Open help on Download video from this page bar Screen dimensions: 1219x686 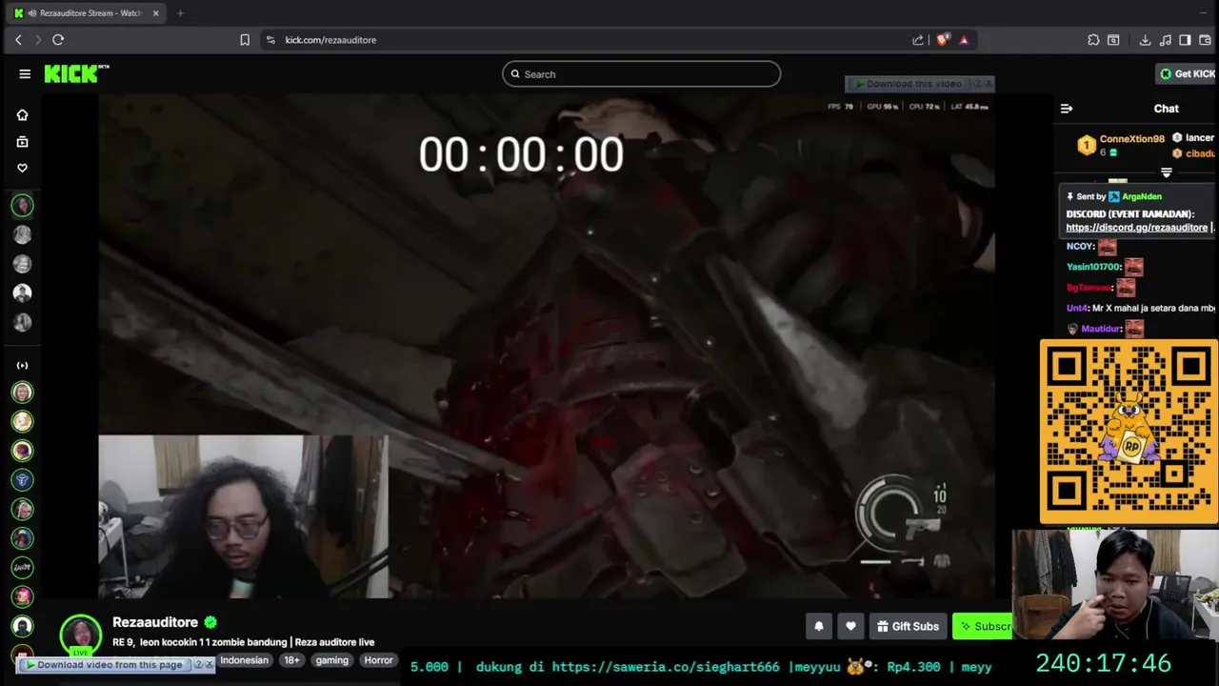pos(198,665)
